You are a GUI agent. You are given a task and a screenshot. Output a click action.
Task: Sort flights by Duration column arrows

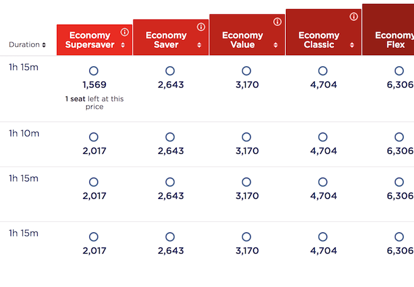point(44,45)
